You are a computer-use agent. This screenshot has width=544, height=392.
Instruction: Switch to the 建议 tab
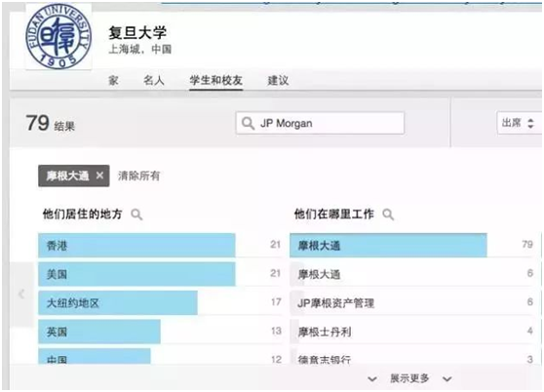click(x=278, y=81)
